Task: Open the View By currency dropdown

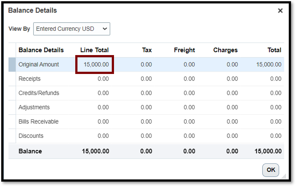Action: pyautogui.click(x=72, y=29)
